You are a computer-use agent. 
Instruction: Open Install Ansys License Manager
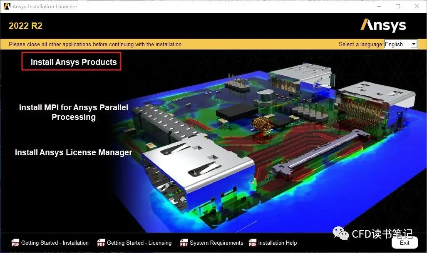[74, 153]
